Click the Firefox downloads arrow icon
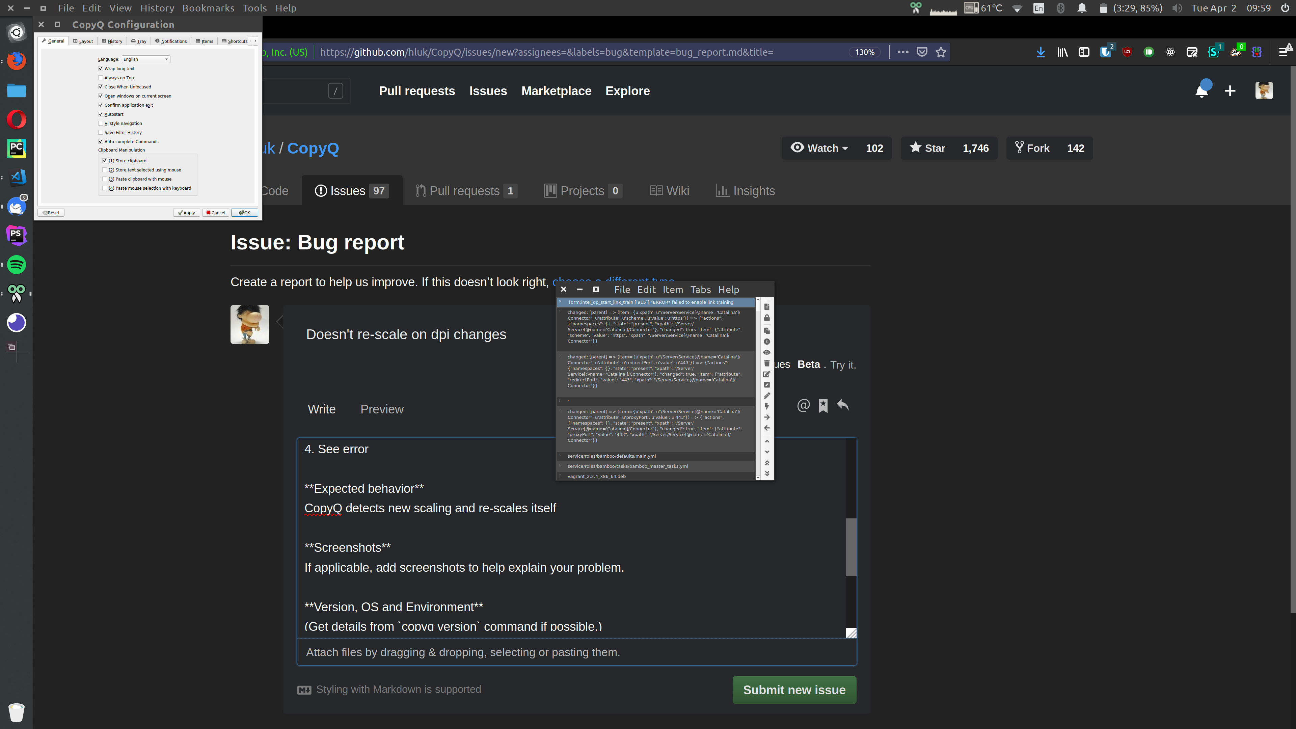 1041,52
